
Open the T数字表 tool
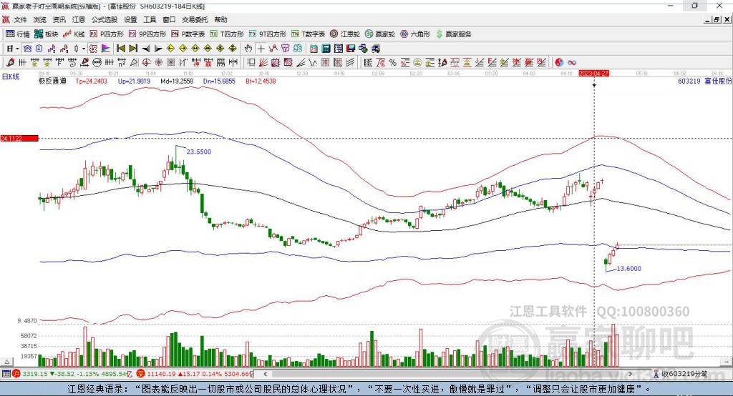point(308,34)
